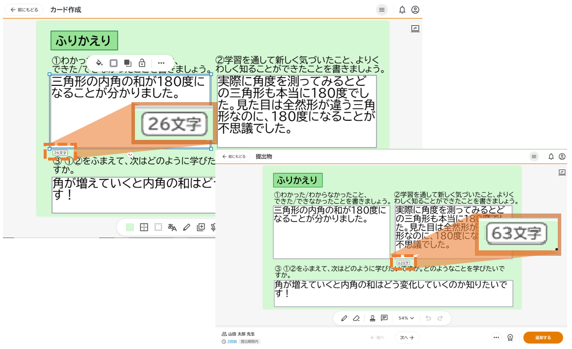Open the three-dot menu beside 返却する
This screenshot has width=572, height=349.
point(496,338)
